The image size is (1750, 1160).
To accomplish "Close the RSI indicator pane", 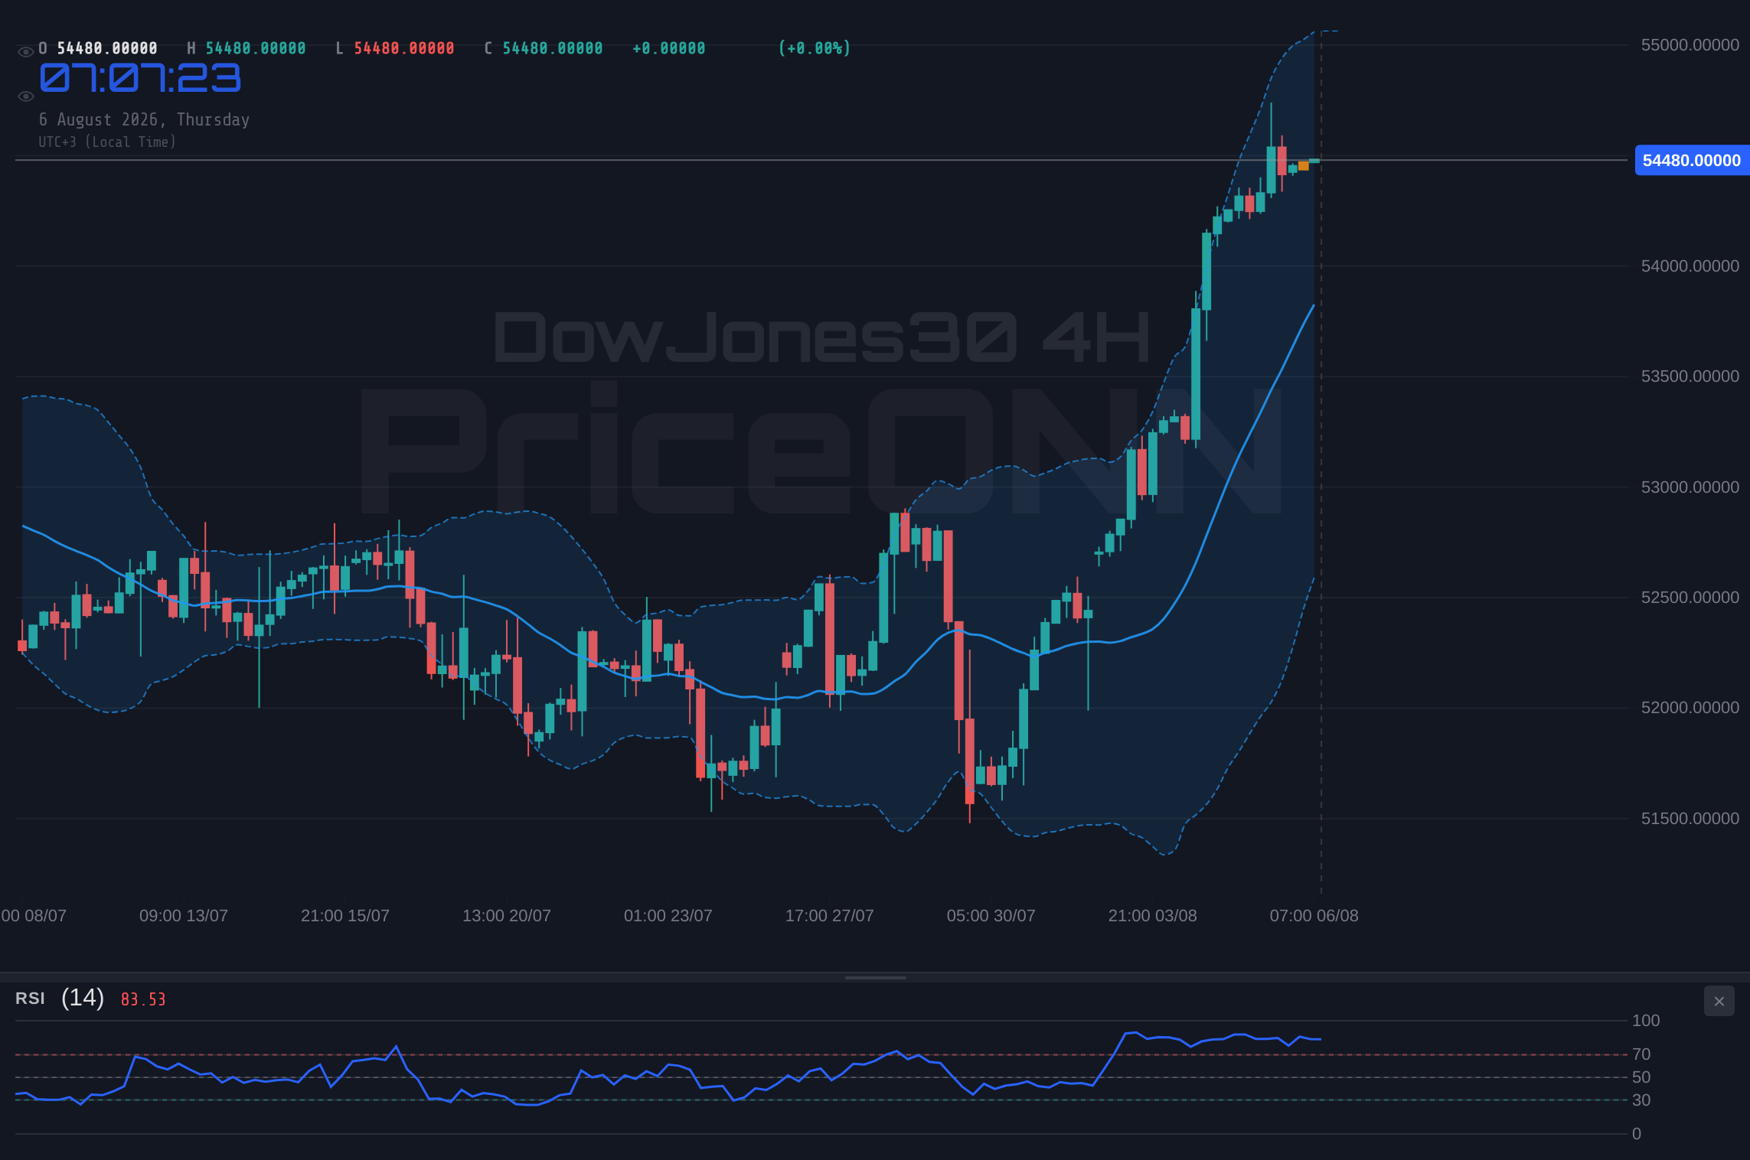I will tap(1719, 1001).
